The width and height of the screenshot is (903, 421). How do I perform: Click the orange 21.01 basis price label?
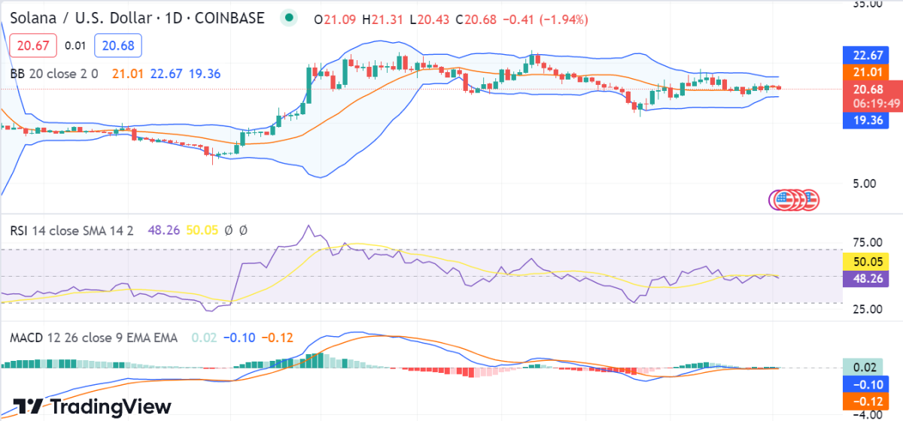tap(868, 72)
